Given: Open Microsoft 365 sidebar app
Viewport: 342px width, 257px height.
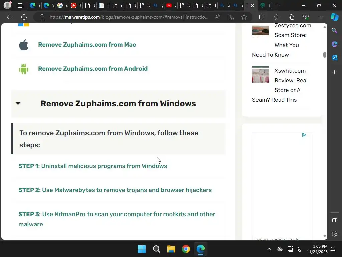Looking at the screenshot, I should tap(334, 44).
